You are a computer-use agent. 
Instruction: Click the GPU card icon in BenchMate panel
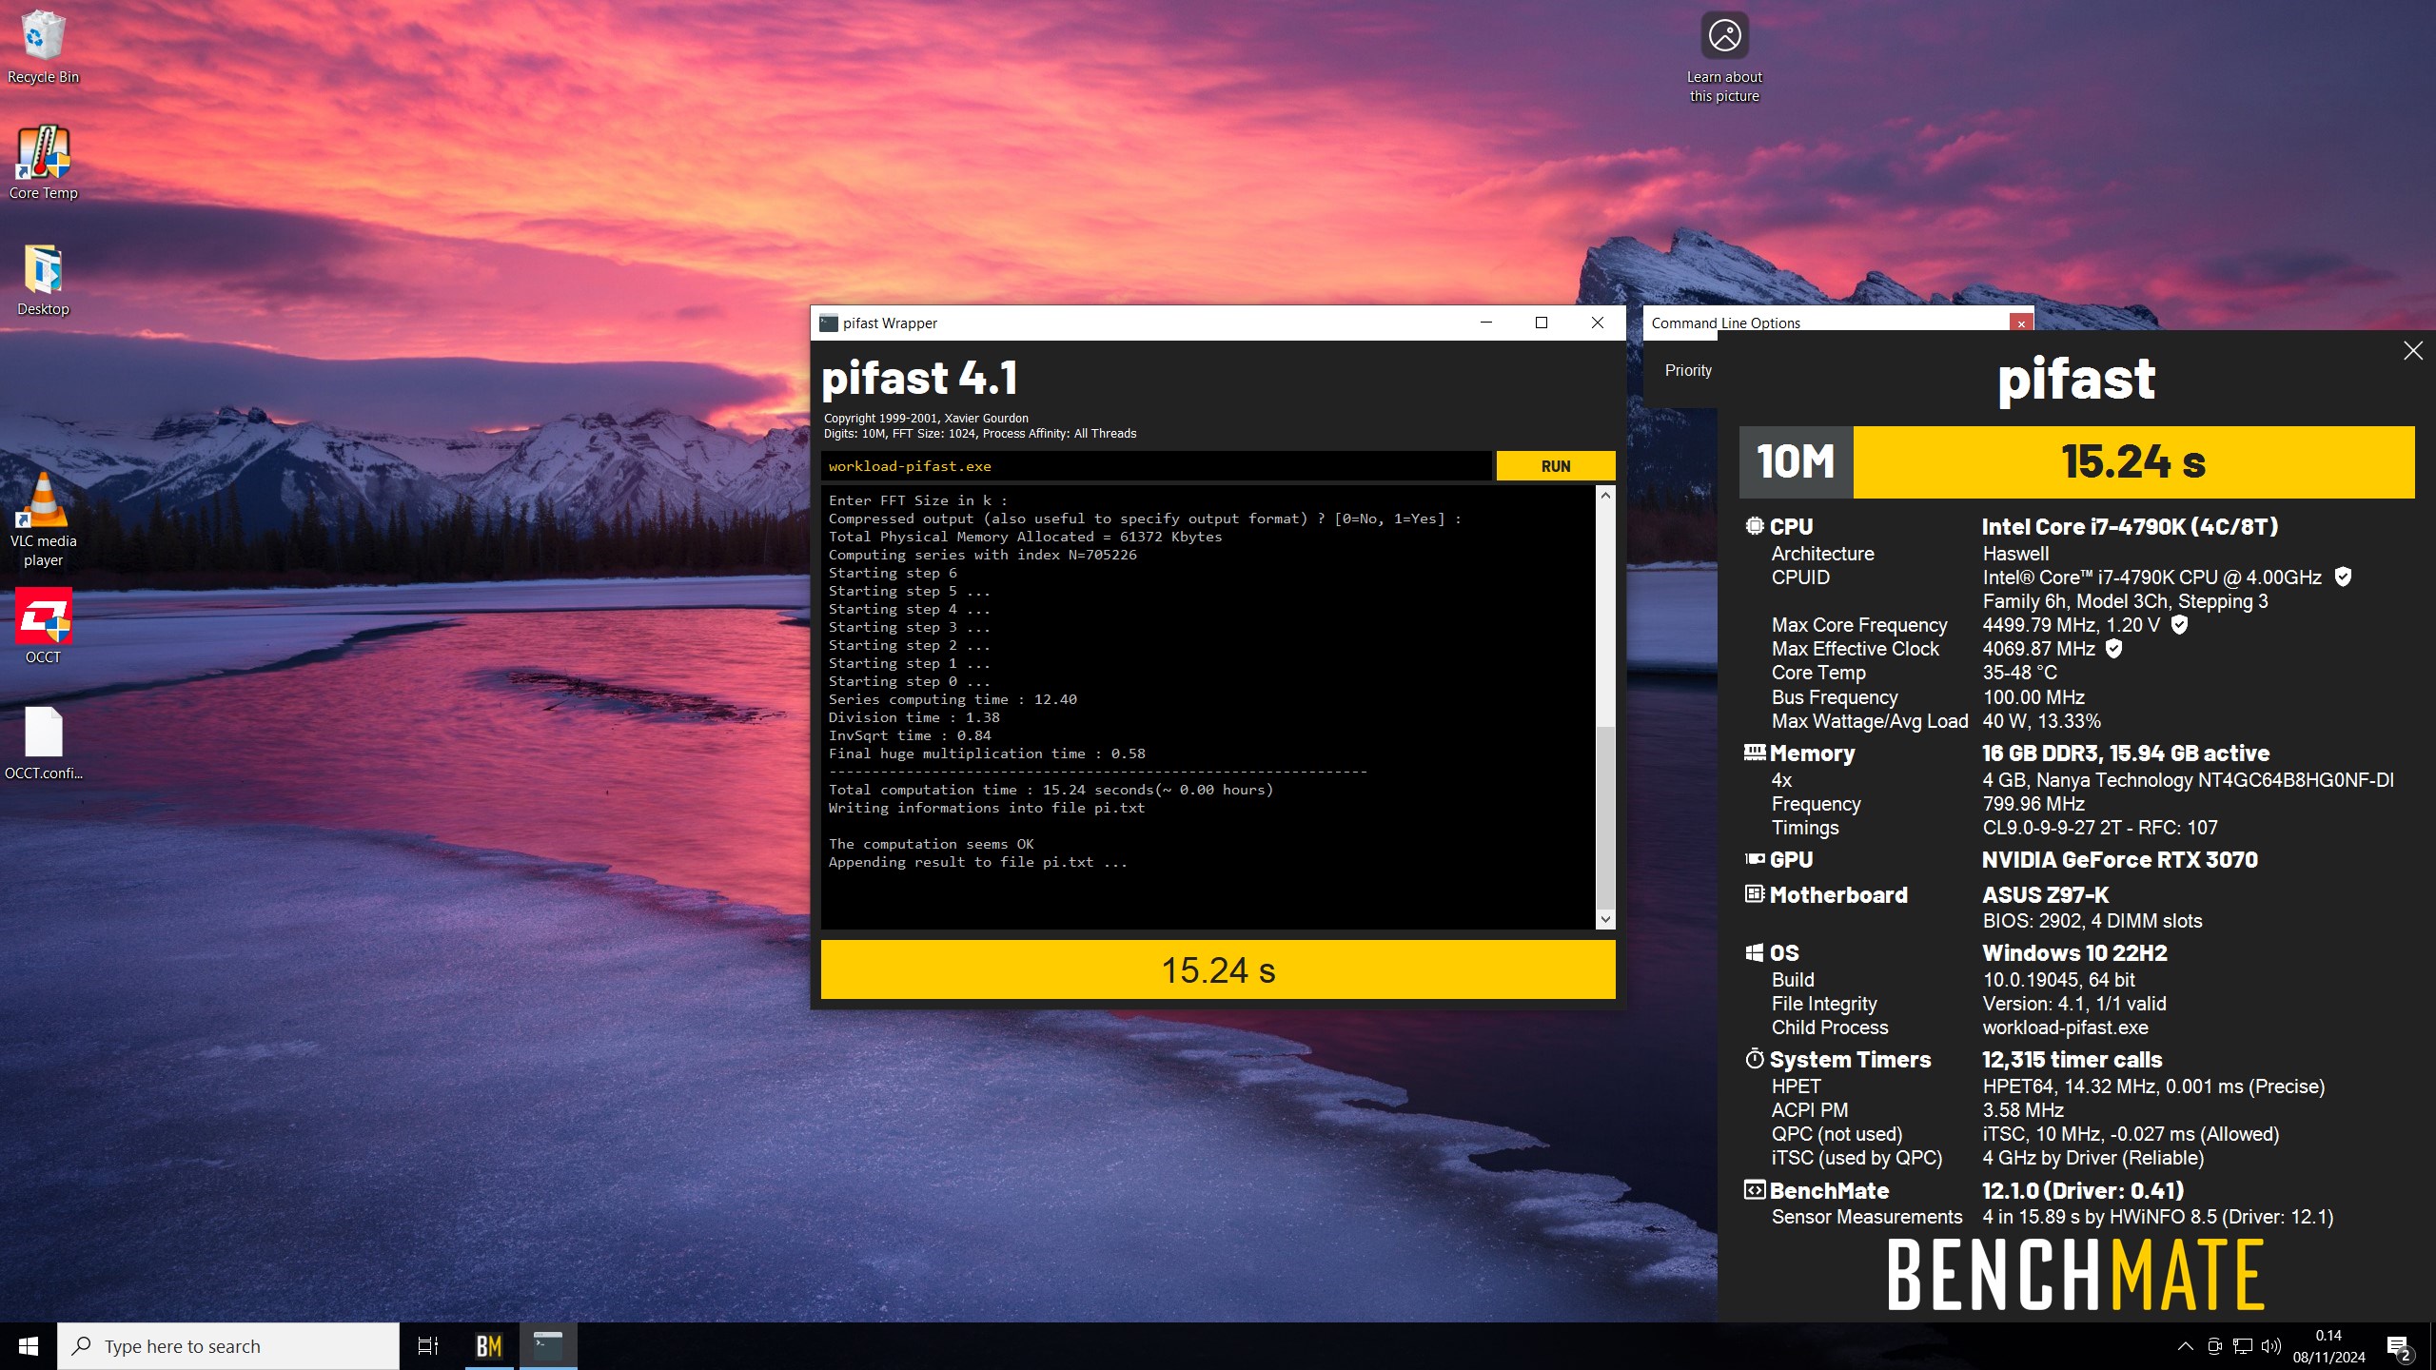1755,859
